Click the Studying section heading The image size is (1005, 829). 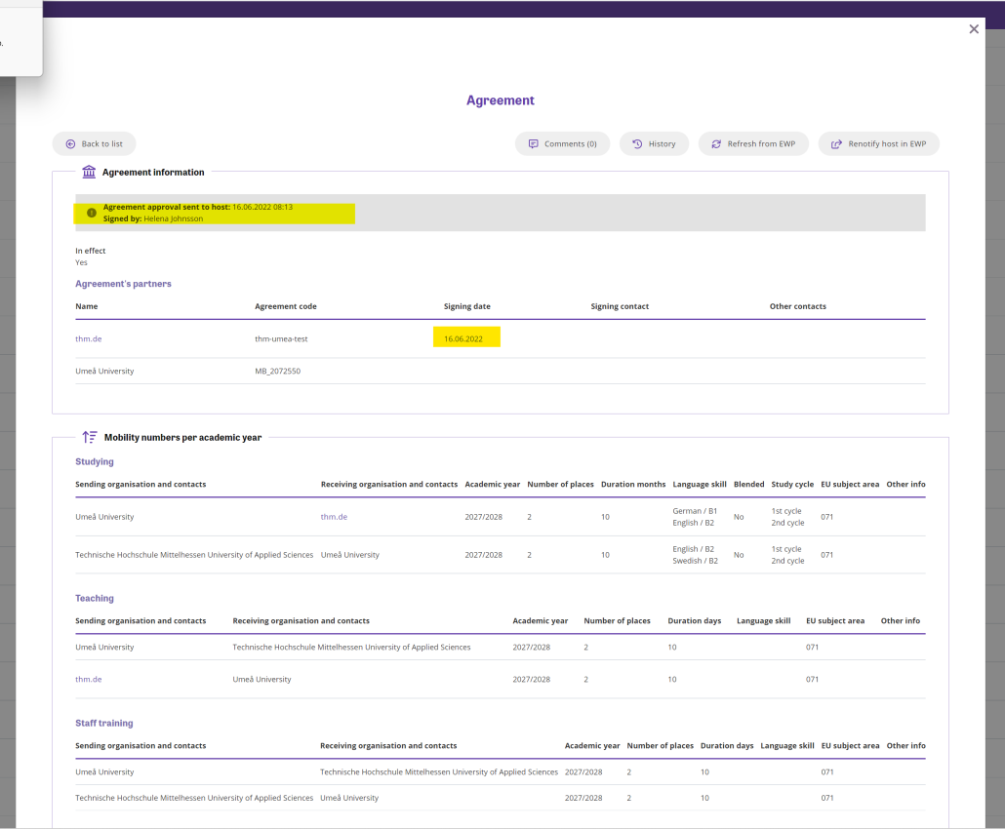point(95,461)
